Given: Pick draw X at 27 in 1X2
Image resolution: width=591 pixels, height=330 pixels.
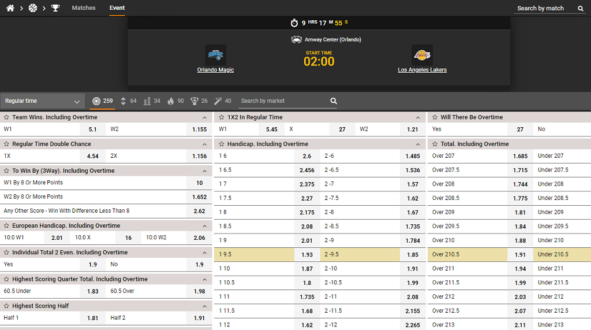Looking at the screenshot, I should tap(342, 129).
